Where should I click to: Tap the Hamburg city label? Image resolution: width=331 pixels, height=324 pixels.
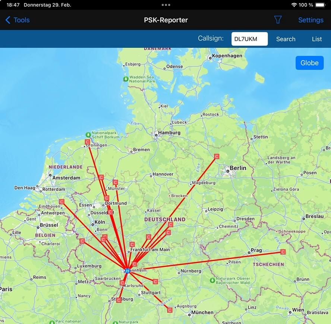pyautogui.click(x=169, y=133)
